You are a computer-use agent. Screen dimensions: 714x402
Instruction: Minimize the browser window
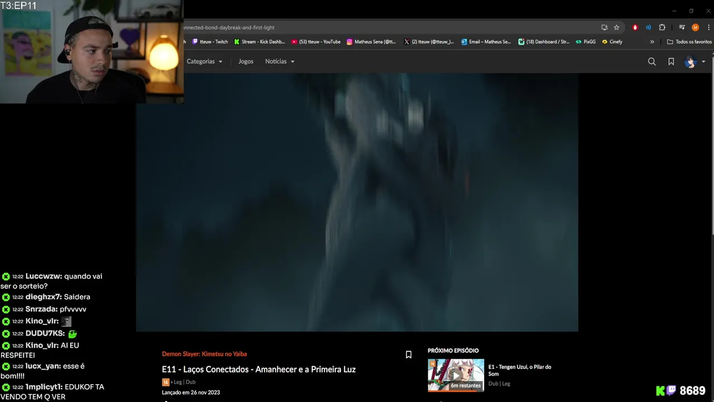click(674, 11)
